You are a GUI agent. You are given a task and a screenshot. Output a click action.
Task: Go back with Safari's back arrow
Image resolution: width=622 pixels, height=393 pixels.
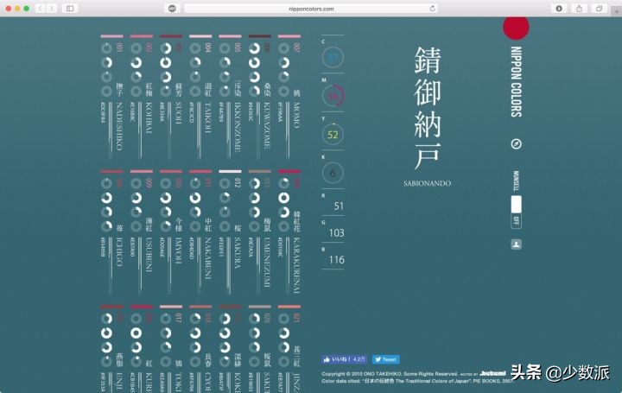[40, 9]
